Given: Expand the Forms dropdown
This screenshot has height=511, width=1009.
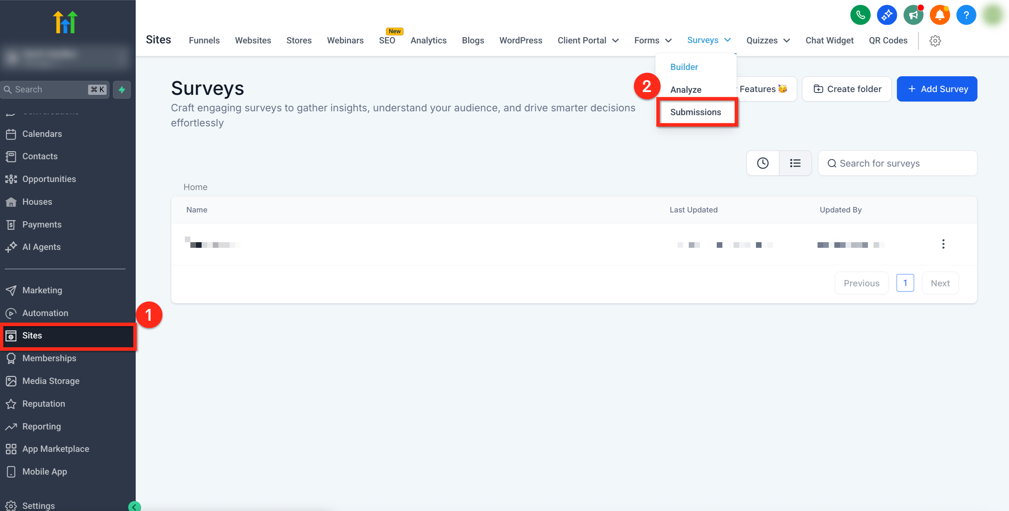Looking at the screenshot, I should click(x=653, y=40).
